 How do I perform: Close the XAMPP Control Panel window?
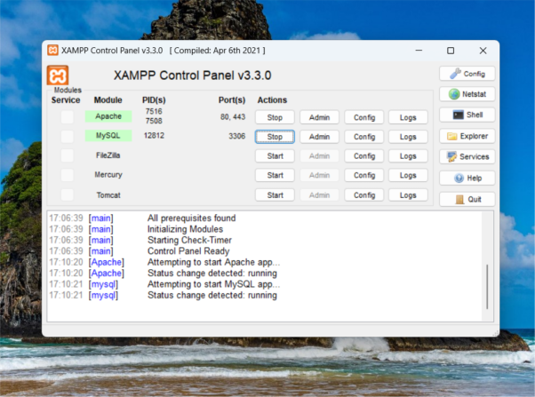coord(483,51)
